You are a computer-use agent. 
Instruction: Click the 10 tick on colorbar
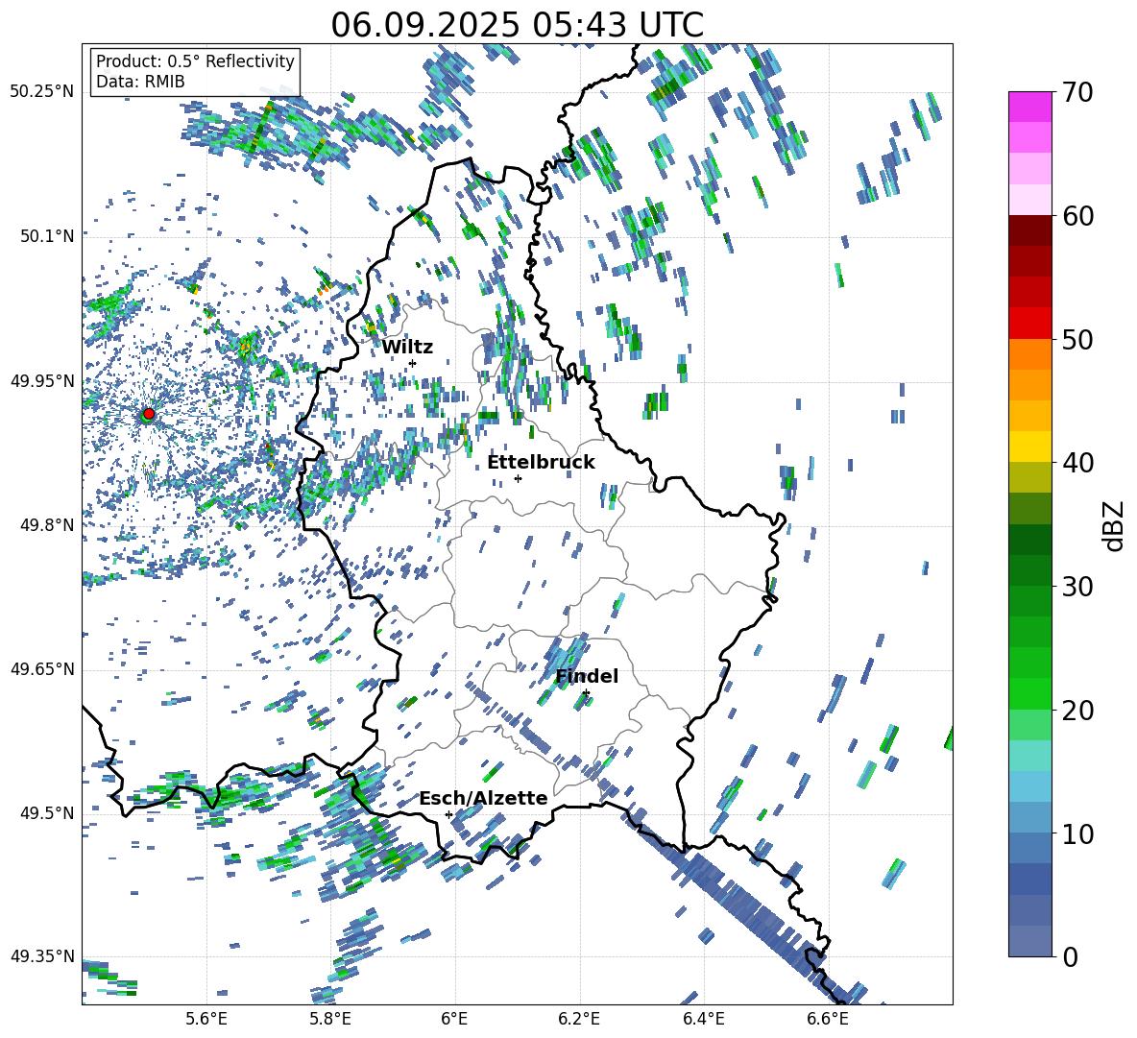coord(1077,833)
